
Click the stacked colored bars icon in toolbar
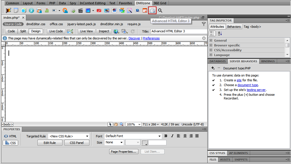pos(122,10)
